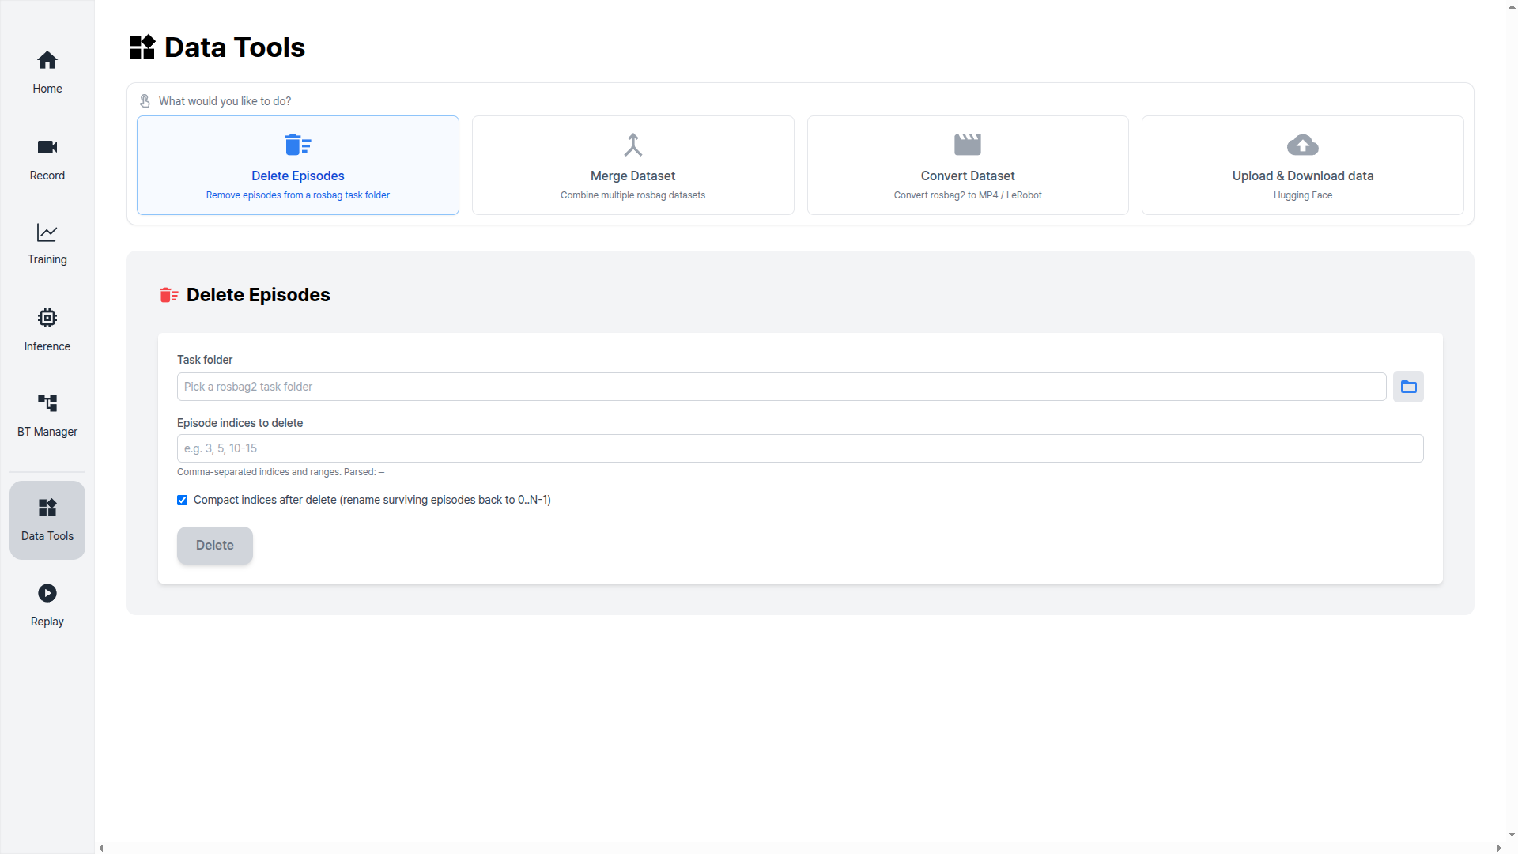Go to the Home page in the sidebar
Image resolution: width=1518 pixels, height=854 pixels.
pos(47,72)
